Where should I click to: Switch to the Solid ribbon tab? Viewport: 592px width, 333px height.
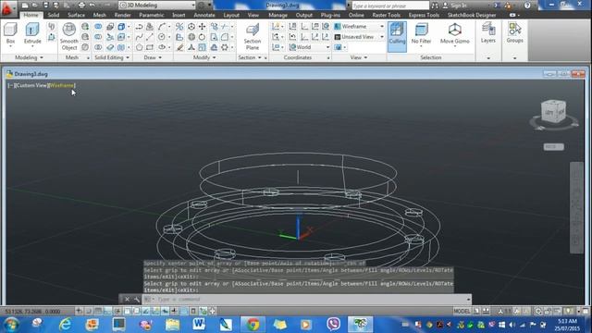pyautogui.click(x=54, y=15)
